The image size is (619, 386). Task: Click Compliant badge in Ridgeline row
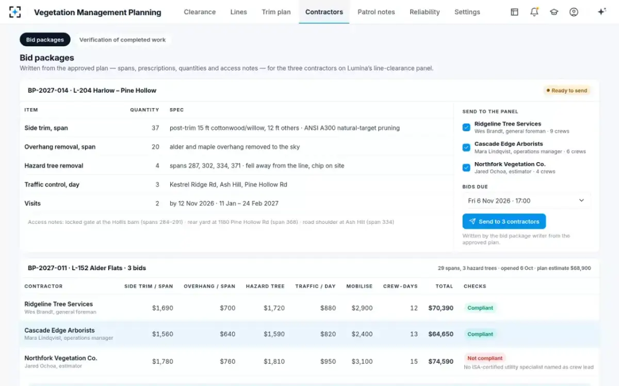point(480,308)
